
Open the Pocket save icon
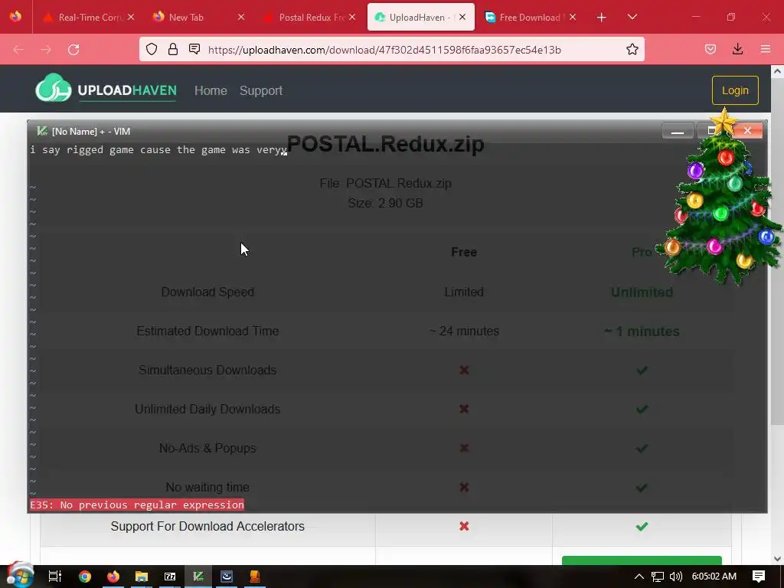pyautogui.click(x=710, y=49)
